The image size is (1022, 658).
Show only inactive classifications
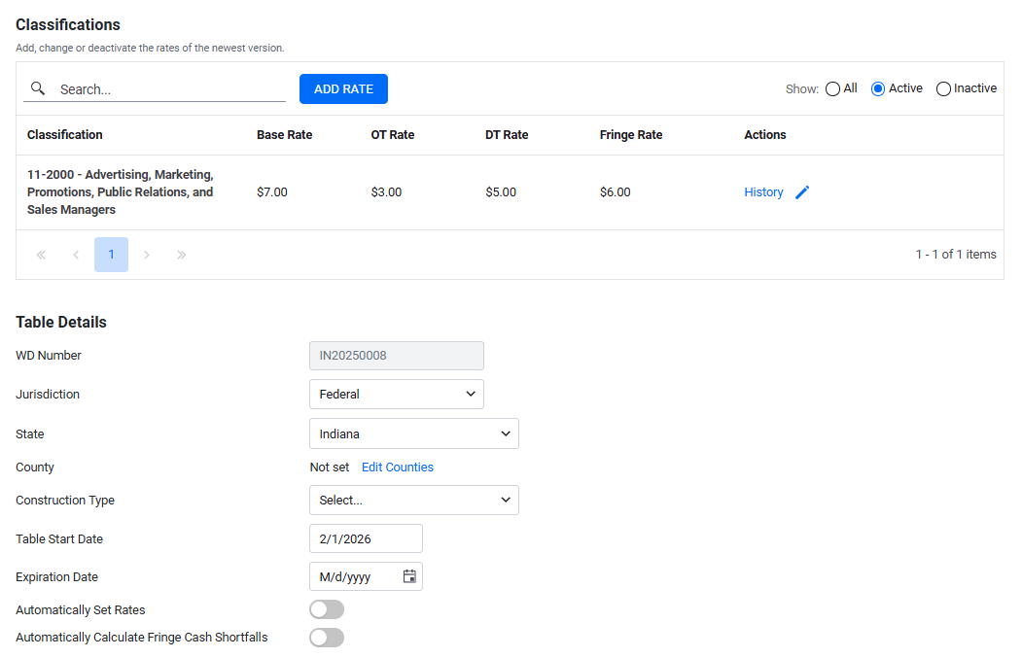coord(943,88)
